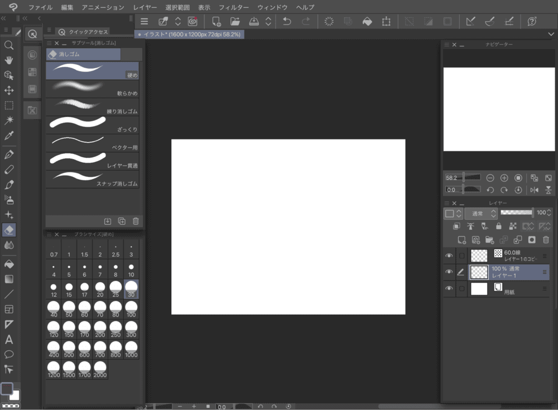Select the Hand move tool
The image size is (558, 410).
(x=9, y=60)
